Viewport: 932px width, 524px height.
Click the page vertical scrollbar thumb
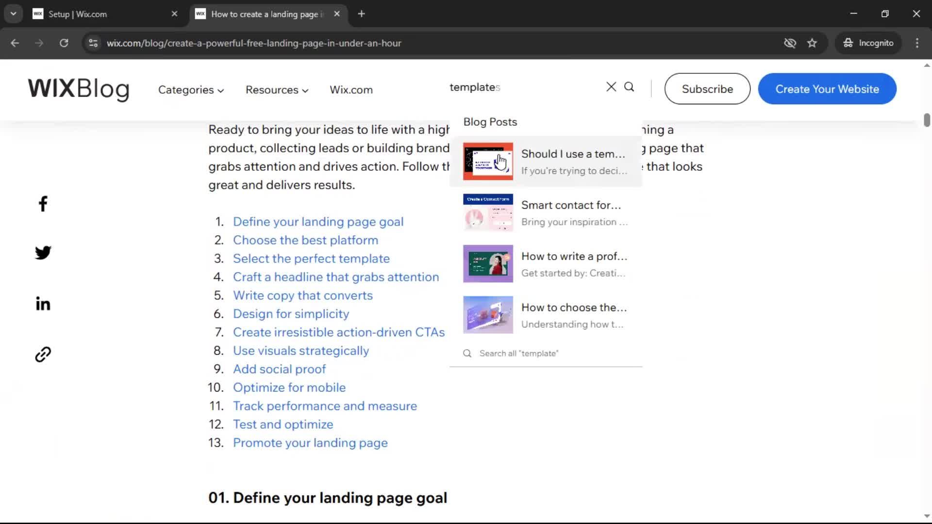927,120
